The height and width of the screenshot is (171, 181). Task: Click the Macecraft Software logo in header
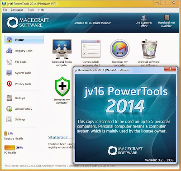click(x=28, y=22)
